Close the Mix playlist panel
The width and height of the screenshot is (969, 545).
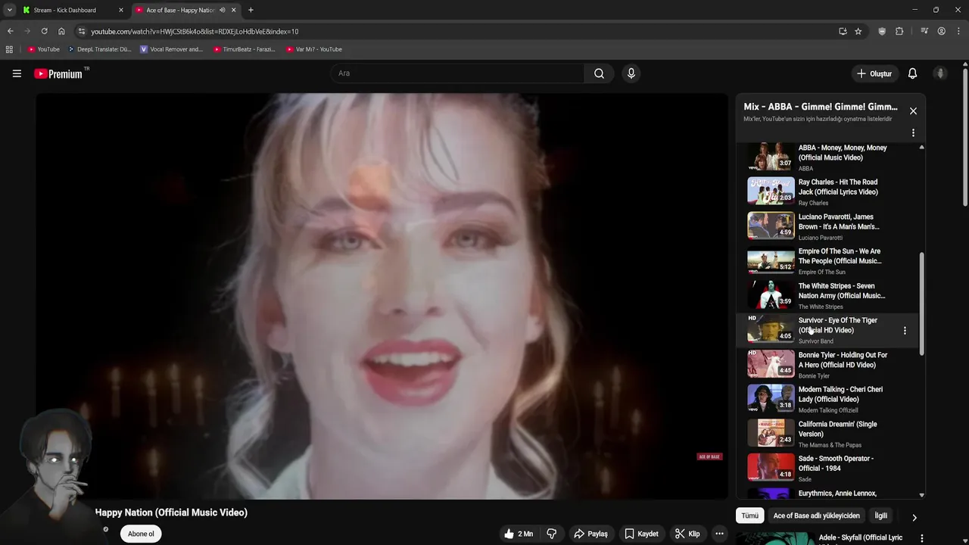pyautogui.click(x=913, y=111)
